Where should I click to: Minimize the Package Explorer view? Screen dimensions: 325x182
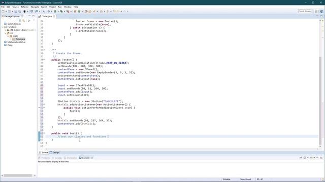pos(29,16)
